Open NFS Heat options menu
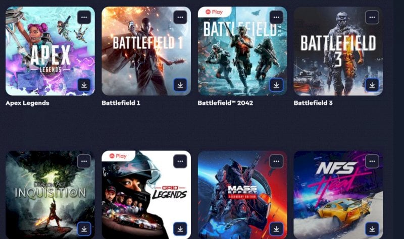This screenshot has width=404, height=239. (x=372, y=161)
